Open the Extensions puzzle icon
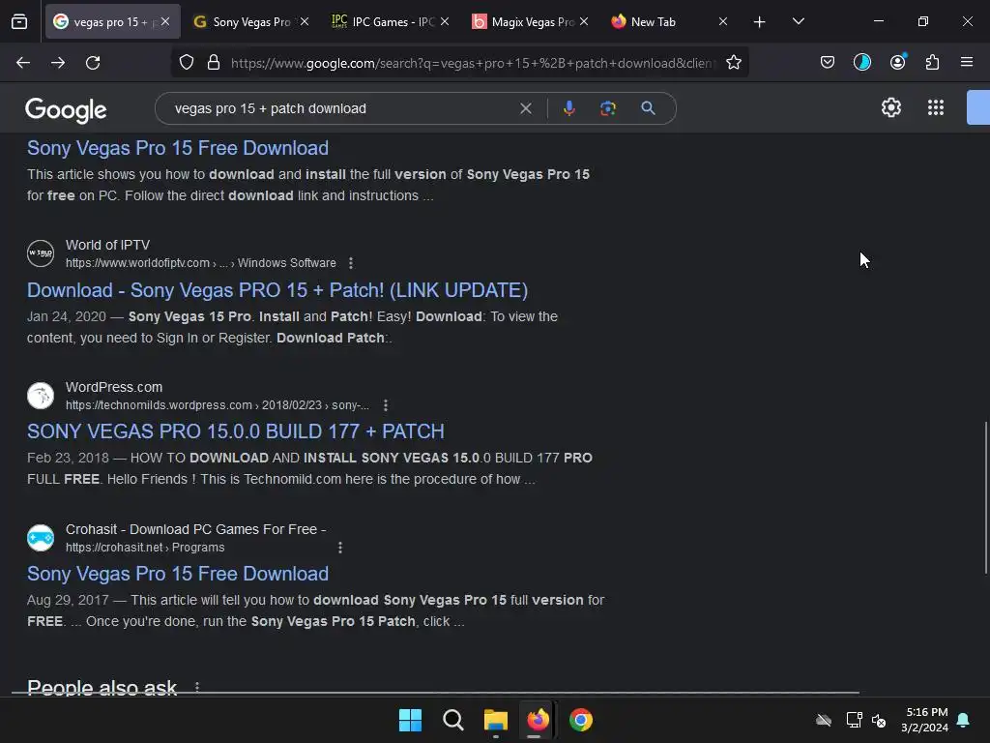Screen dimensions: 990x743 (x=932, y=62)
